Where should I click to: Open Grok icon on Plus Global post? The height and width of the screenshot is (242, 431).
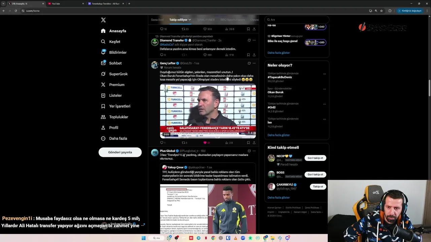(249, 151)
